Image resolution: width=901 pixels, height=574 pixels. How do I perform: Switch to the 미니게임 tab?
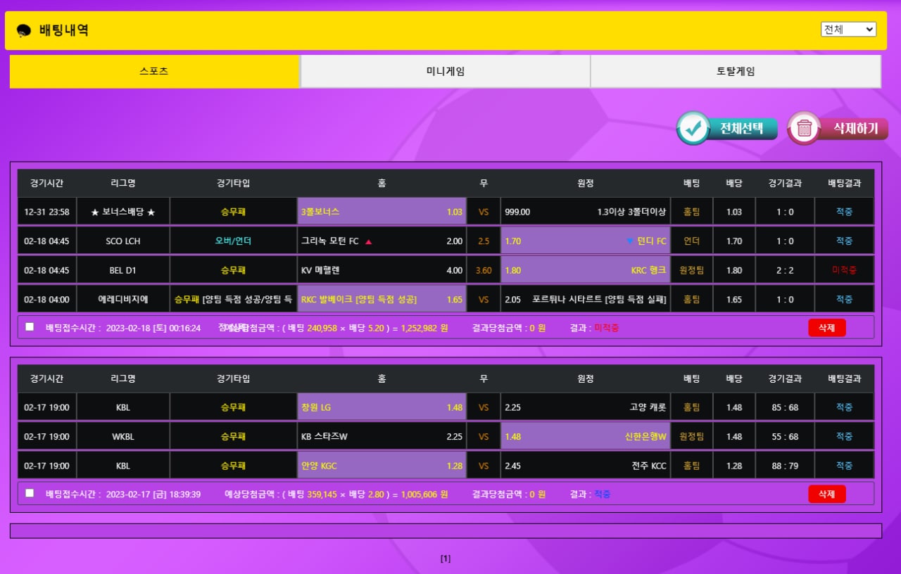click(445, 72)
